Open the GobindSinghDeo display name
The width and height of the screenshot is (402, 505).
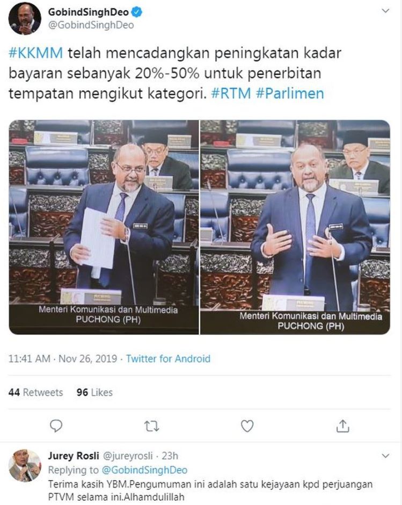89,12
